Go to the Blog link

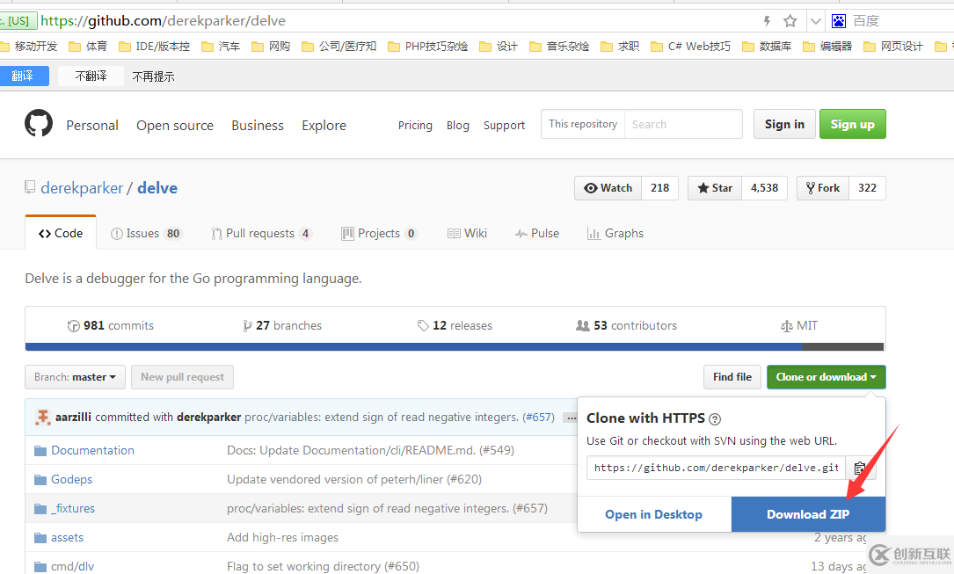[x=457, y=125]
